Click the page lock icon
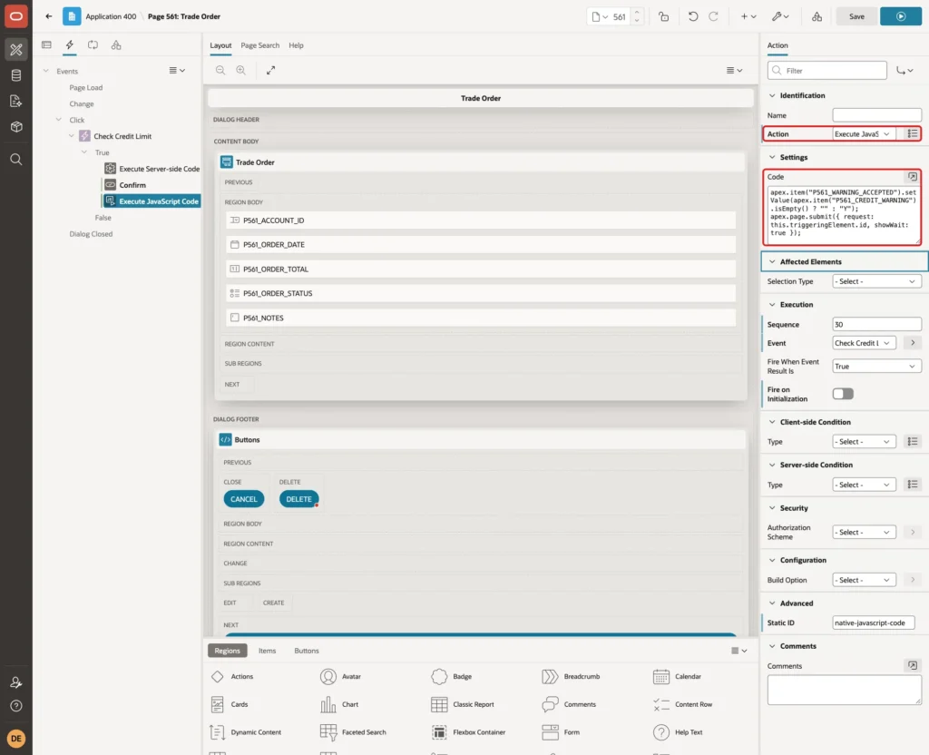The width and height of the screenshot is (929, 755). tap(663, 16)
